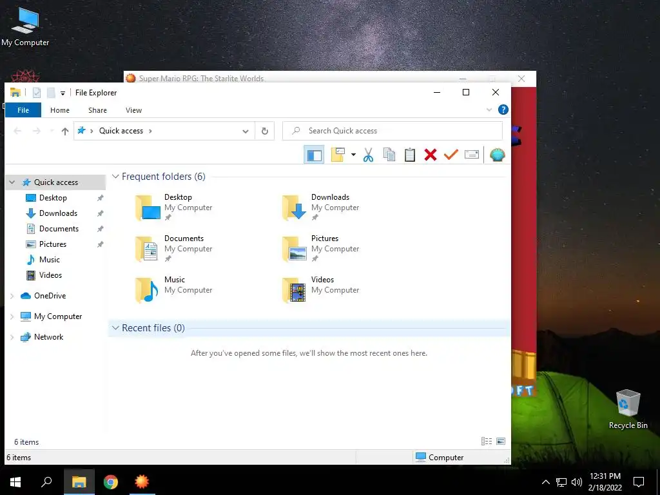This screenshot has width=660, height=495.
Task: Open the File menu tab
Action: pyautogui.click(x=23, y=110)
